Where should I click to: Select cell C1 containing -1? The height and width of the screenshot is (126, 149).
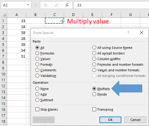click(54, 21)
